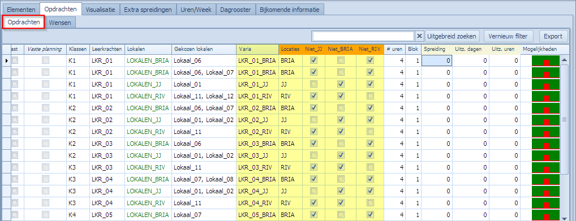The height and width of the screenshot is (221, 576).
Task: Toggle Vaste planning checkbox in the LKR_03_RIV row
Action: 45,167
